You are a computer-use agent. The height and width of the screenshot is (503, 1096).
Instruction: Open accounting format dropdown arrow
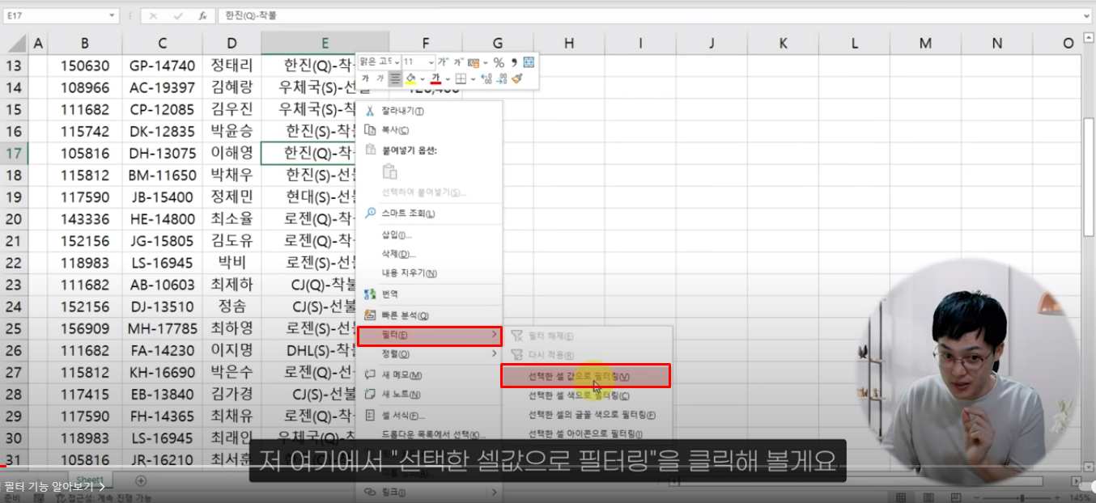485,62
